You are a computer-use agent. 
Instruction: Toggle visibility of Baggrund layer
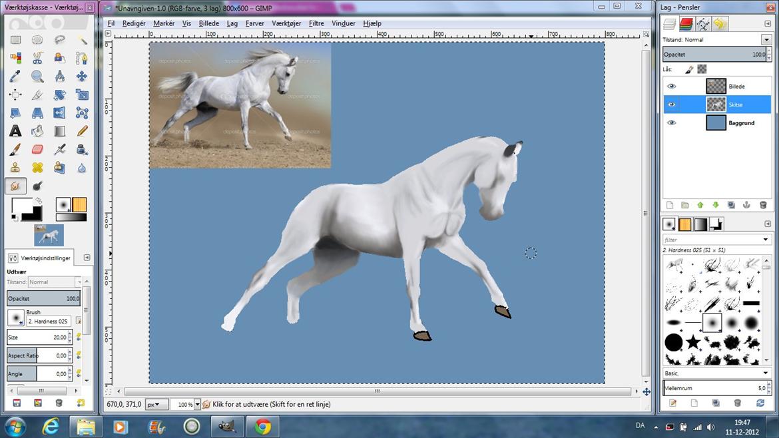pos(671,123)
